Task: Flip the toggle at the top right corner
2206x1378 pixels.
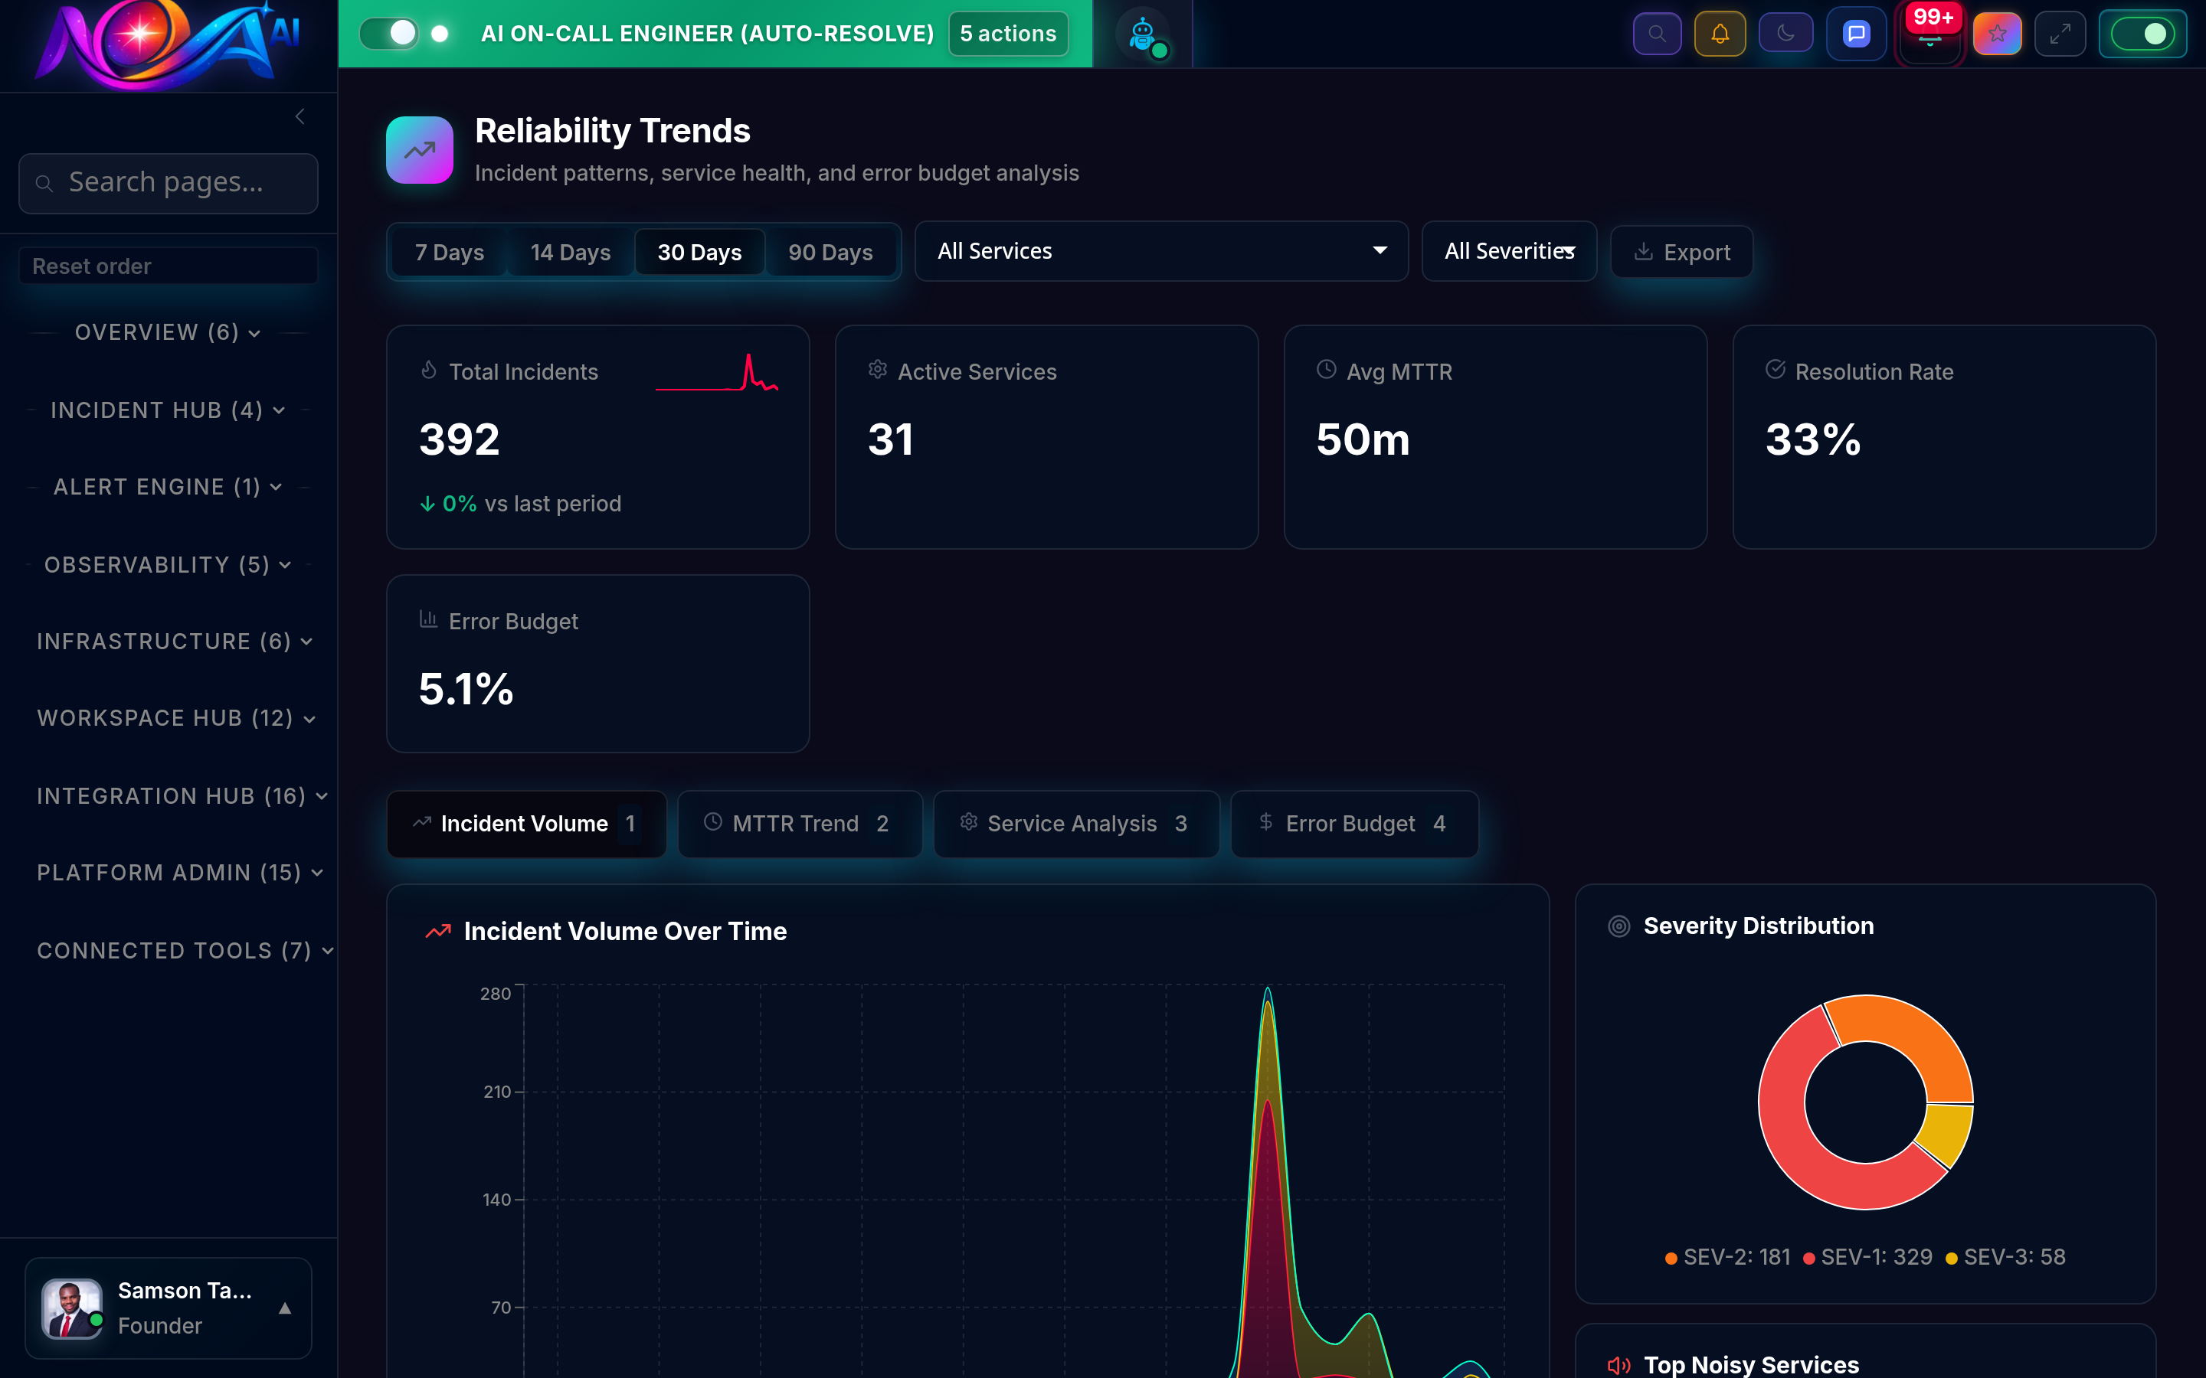Action: (2142, 33)
